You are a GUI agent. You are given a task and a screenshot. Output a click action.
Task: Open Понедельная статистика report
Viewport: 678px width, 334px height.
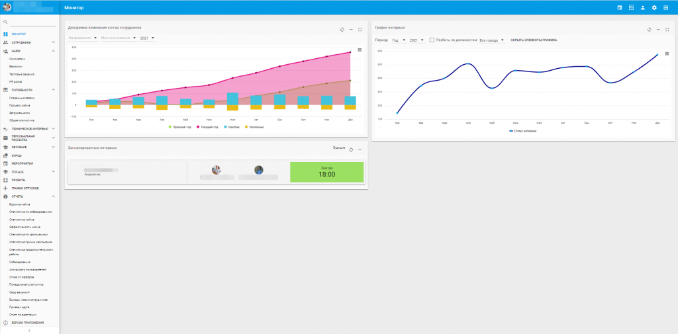[x=26, y=285]
